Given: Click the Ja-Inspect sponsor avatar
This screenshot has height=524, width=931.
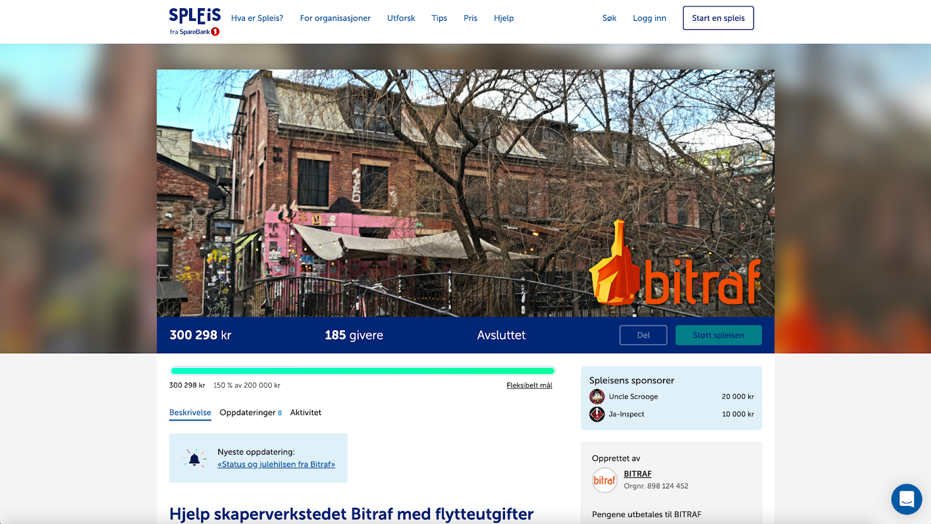Looking at the screenshot, I should coord(597,414).
